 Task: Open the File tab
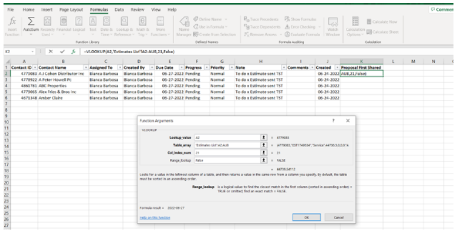(11, 9)
